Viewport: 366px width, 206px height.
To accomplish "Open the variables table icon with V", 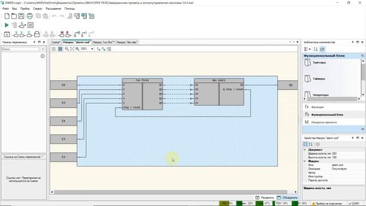I will pyautogui.click(x=91, y=16).
